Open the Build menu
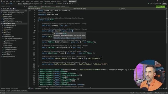The width and height of the screenshot is (168, 94). [x=23, y=1]
